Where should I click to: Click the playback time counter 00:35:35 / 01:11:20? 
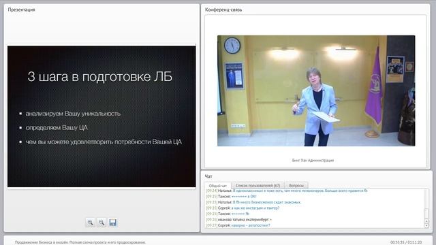point(406,242)
